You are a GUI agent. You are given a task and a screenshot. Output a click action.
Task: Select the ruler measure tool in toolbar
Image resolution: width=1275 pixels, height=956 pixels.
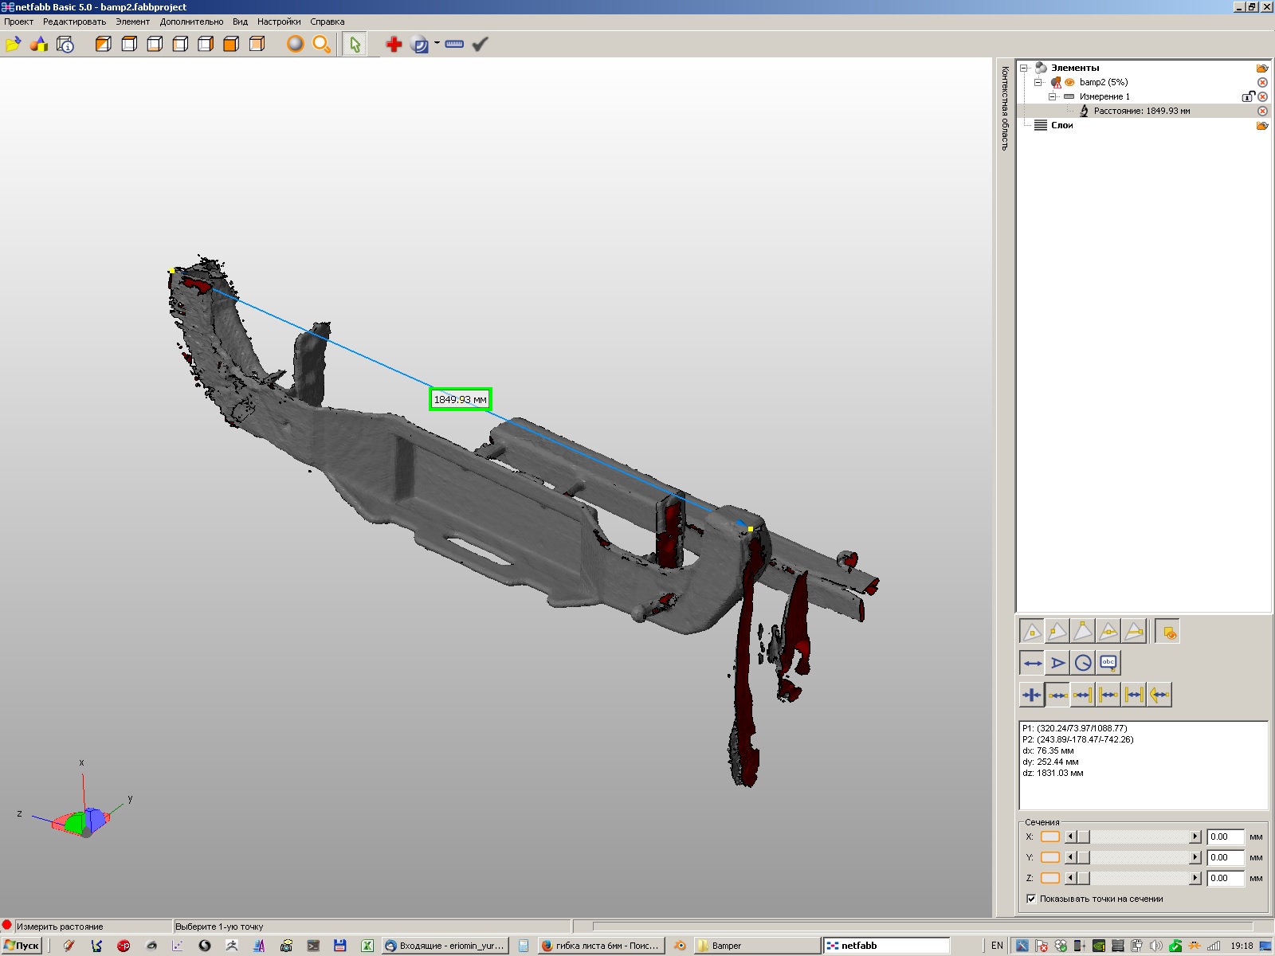[454, 45]
